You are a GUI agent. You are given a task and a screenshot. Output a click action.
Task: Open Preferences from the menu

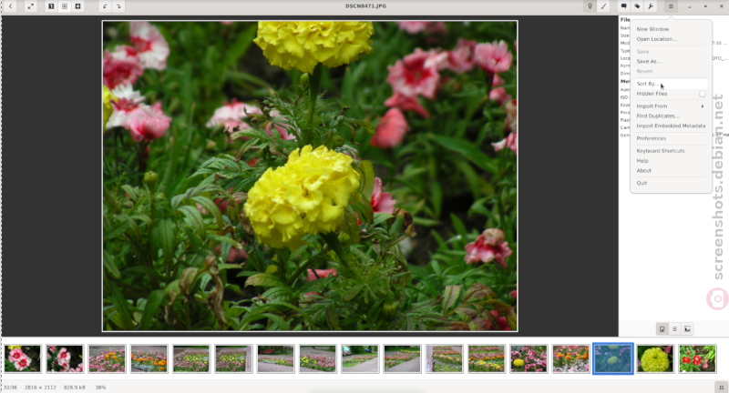point(671,138)
